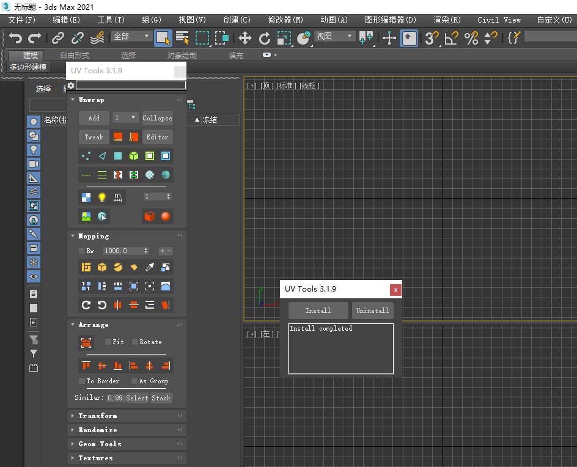Apply box mapping cube icon in Mapping

[102, 267]
